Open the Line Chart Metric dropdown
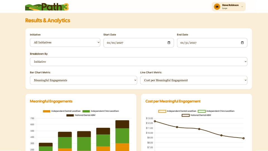 (194, 80)
